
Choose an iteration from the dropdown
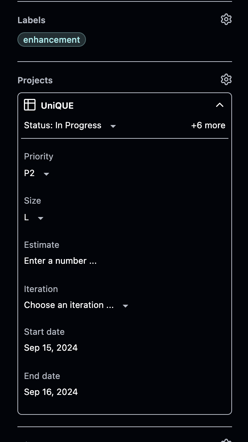pos(69,305)
